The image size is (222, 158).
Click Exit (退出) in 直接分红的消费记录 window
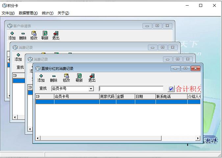[92, 78]
